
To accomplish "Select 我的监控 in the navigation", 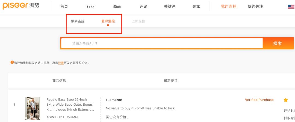I will (x=229, y=7).
